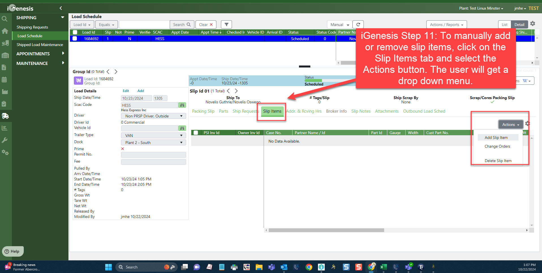Expand the MAINTENANCE menu section
Screen dimensions: 542x273
tap(40, 63)
